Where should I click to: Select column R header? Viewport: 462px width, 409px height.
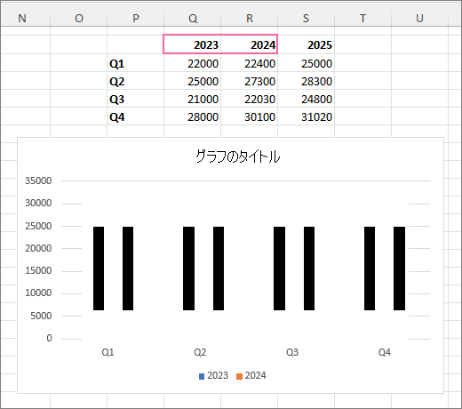point(250,19)
